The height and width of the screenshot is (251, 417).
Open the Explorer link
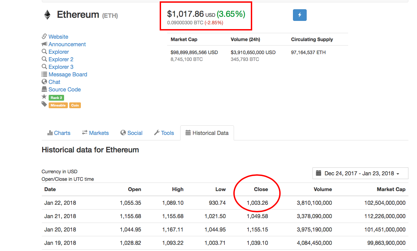click(59, 52)
